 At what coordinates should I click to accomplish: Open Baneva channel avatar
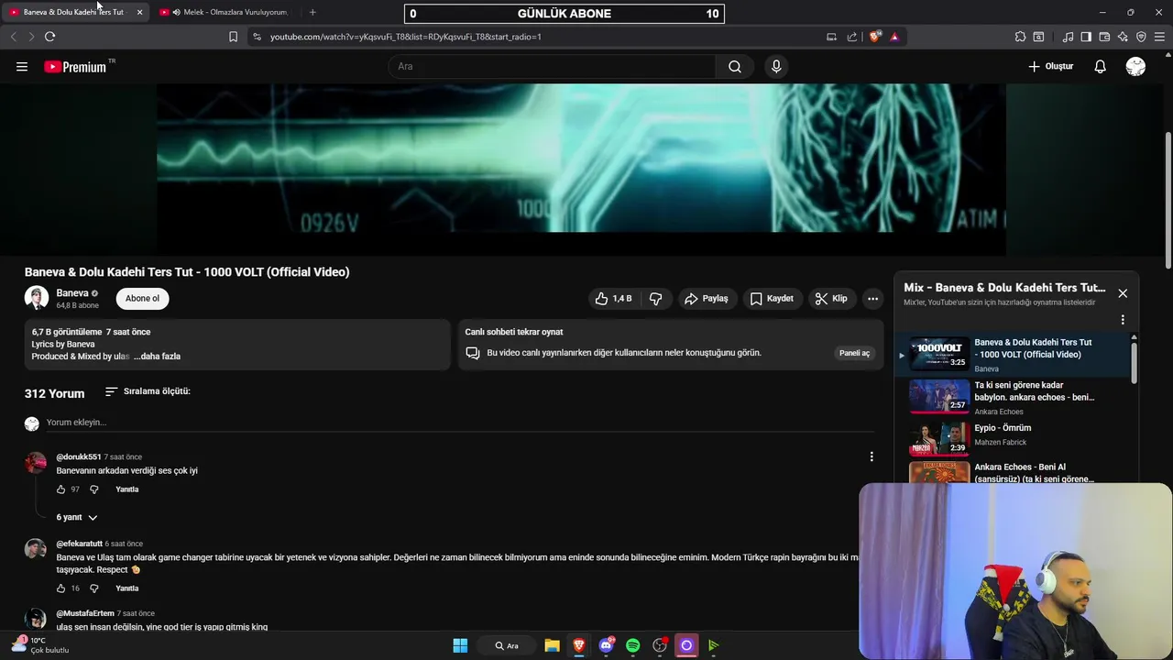click(37, 298)
